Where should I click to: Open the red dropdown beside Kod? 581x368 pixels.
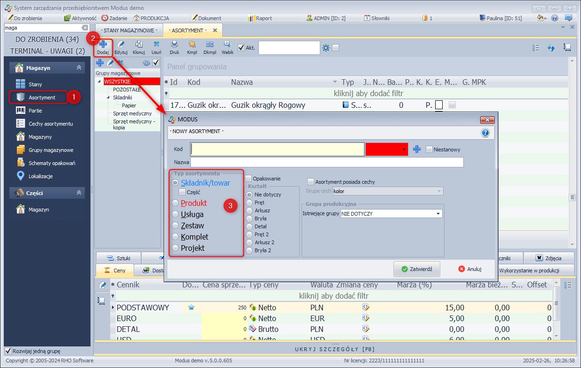point(404,150)
